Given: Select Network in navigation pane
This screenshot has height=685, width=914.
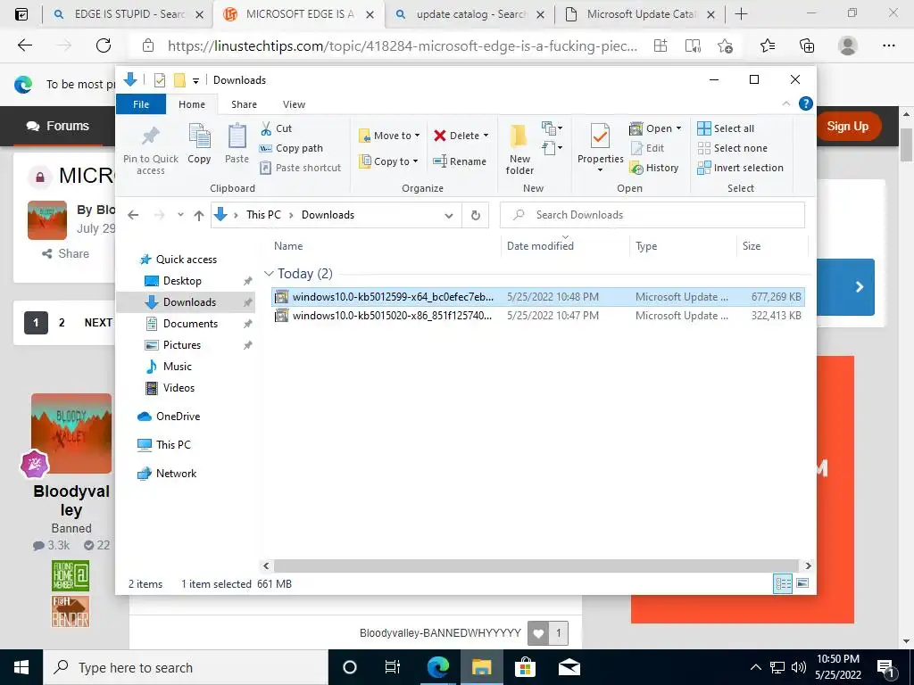Looking at the screenshot, I should [176, 473].
